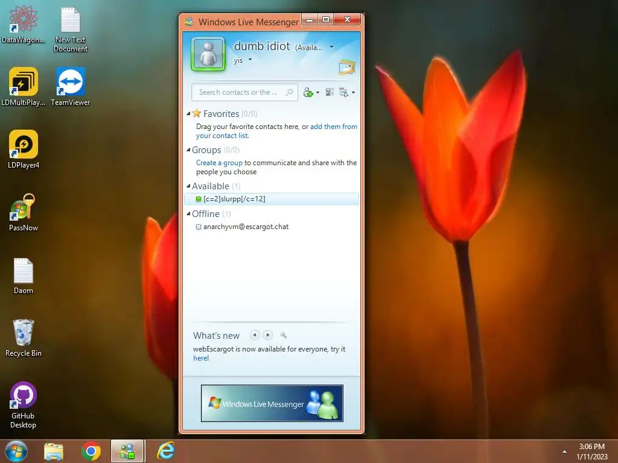Close the Windows Live Messenger window
The height and width of the screenshot is (463, 618).
347,20
